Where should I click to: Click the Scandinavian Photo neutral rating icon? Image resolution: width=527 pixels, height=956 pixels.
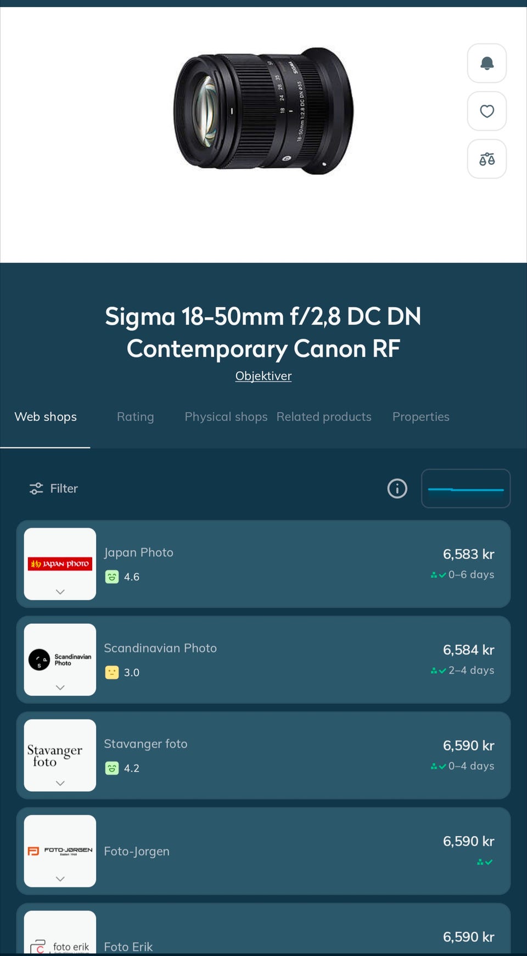(x=112, y=672)
